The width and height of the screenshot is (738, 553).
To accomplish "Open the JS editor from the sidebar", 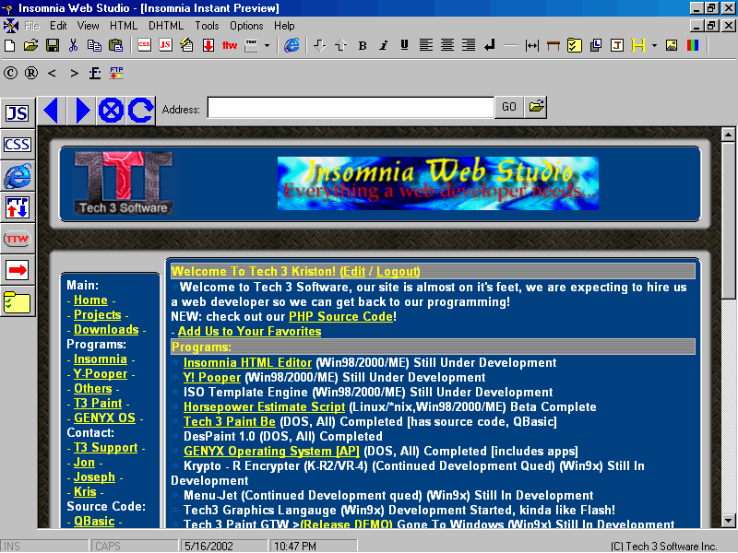I will click(18, 113).
